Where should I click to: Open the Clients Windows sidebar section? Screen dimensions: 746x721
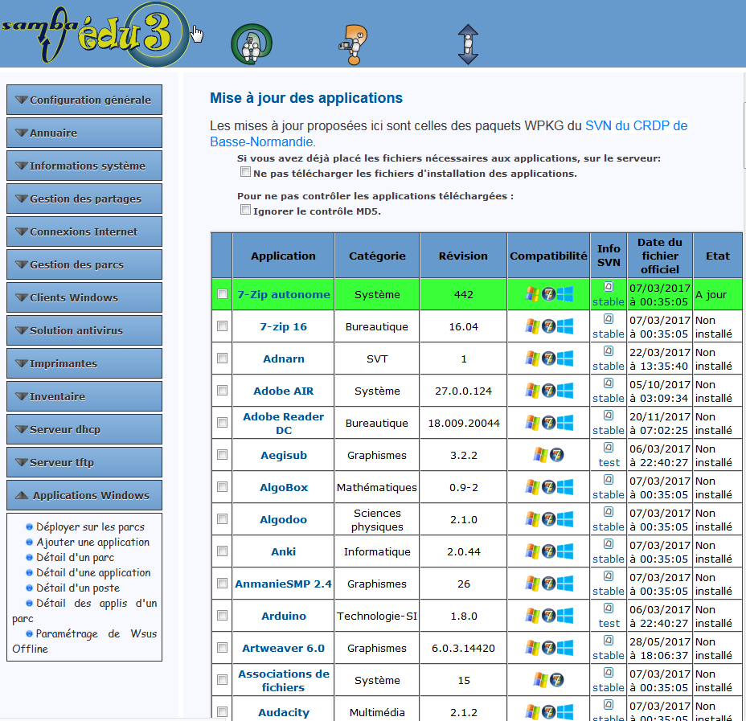coord(84,297)
